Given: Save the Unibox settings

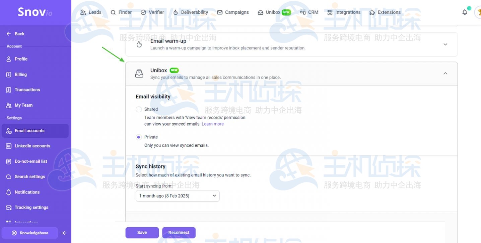Looking at the screenshot, I should point(142,232).
